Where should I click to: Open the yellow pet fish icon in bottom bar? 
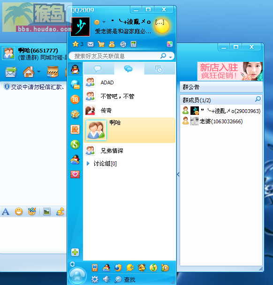pos(130,268)
